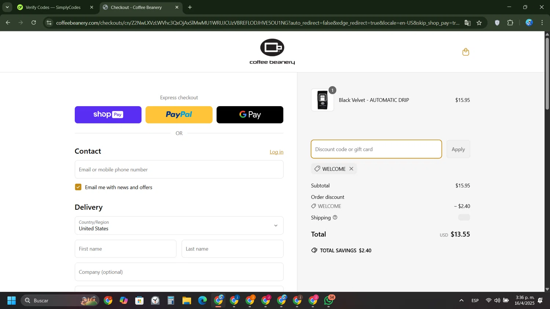Uncheck Email me with news and offers
The image size is (550, 309).
[78, 187]
